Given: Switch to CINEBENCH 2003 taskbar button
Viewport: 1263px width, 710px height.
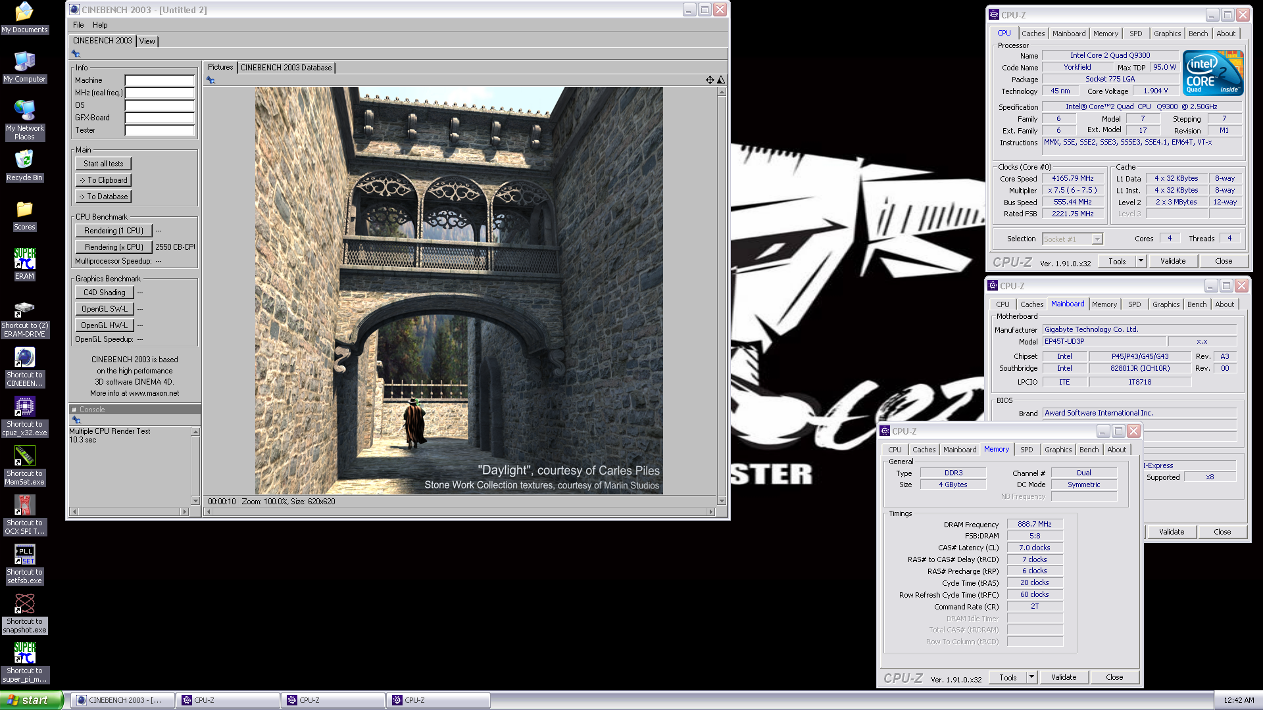Looking at the screenshot, I should coord(122,700).
